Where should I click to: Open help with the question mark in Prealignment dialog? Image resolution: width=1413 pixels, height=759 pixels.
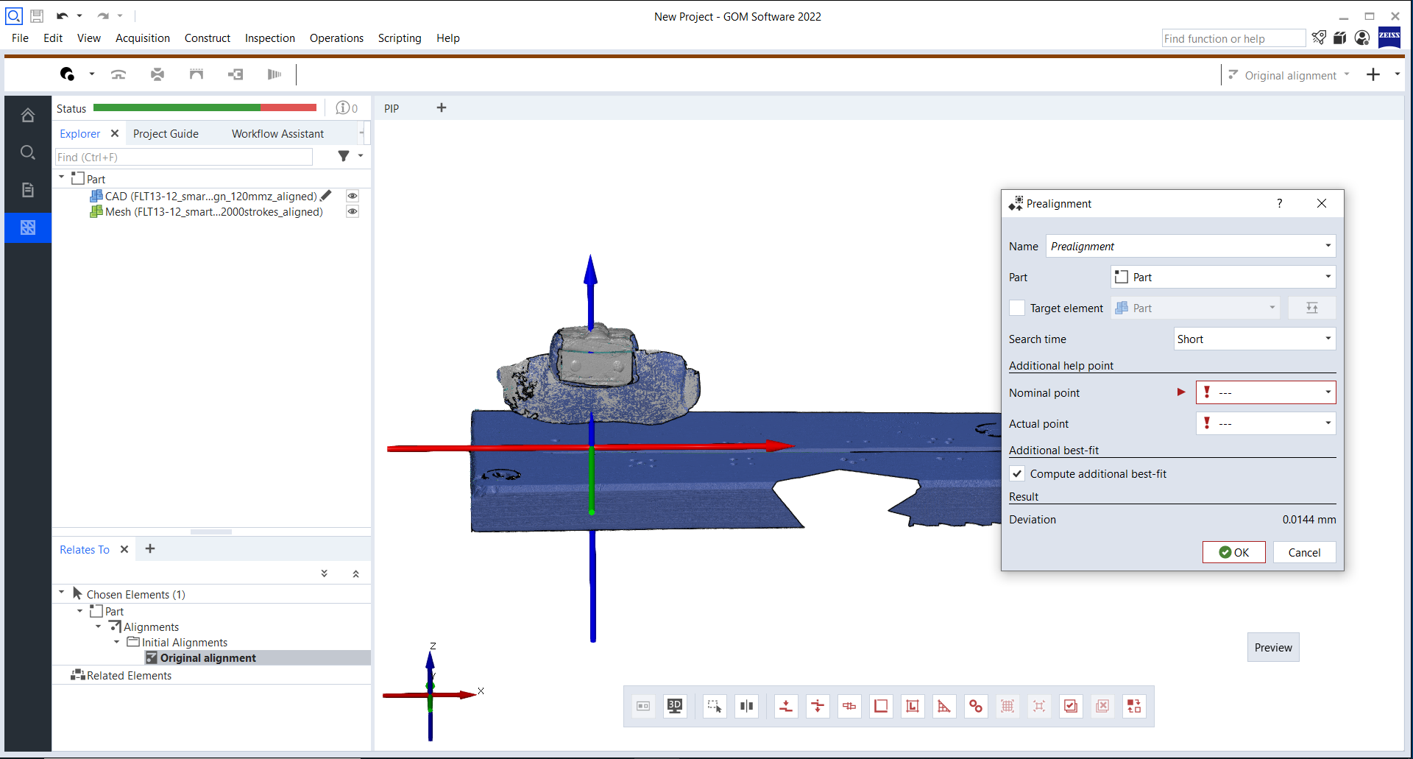coord(1279,203)
